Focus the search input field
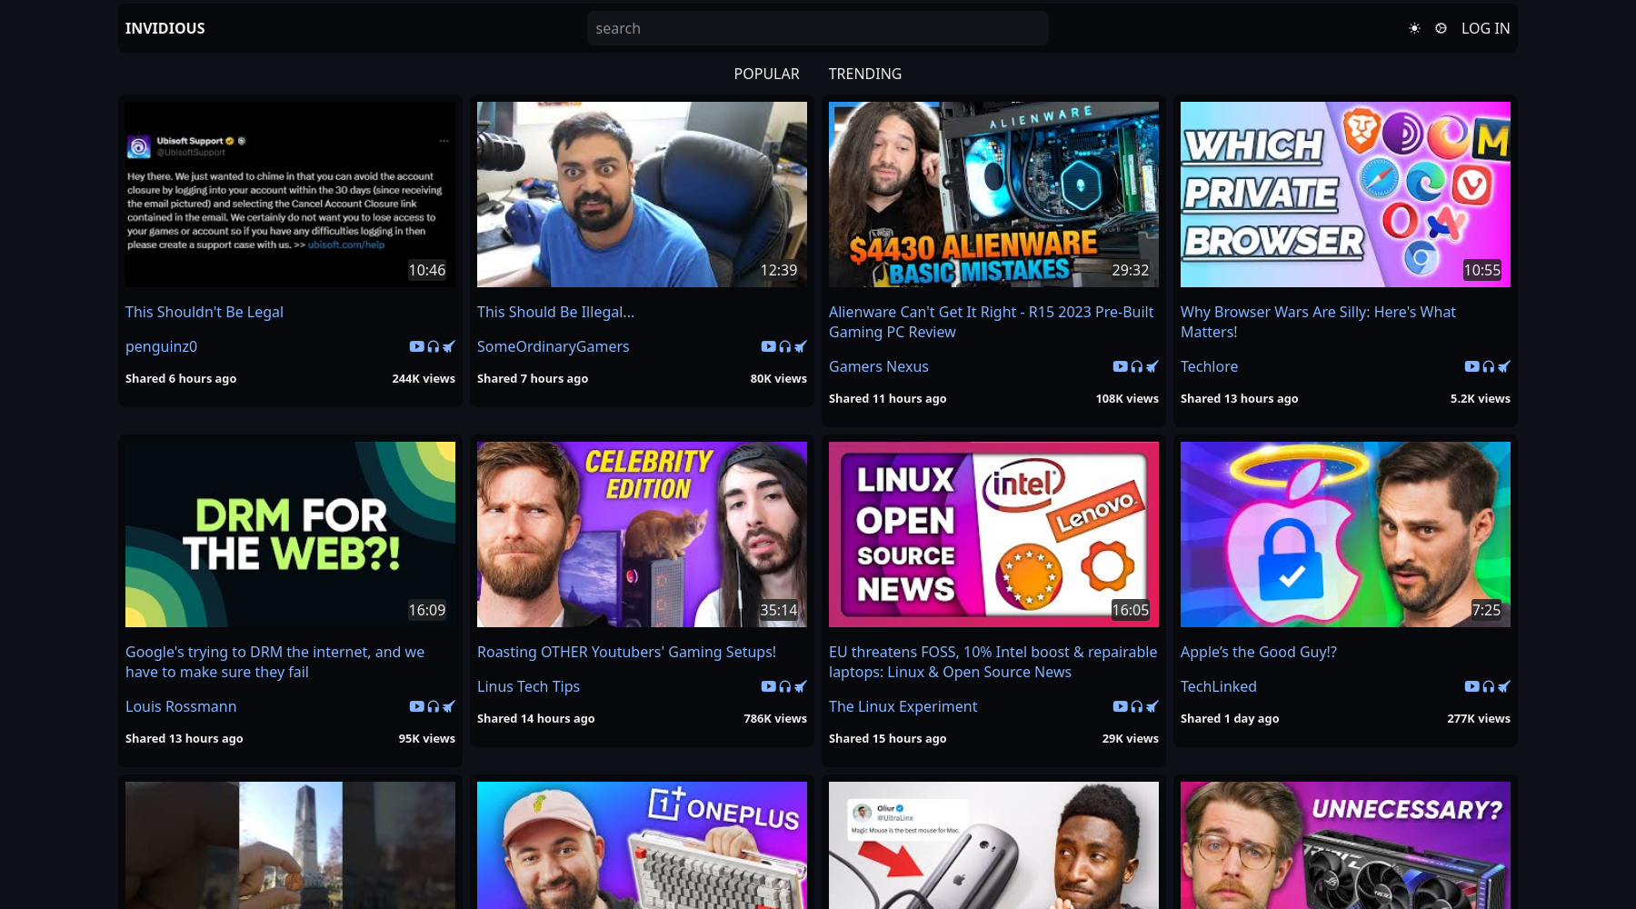This screenshot has height=909, width=1636. 817,28
